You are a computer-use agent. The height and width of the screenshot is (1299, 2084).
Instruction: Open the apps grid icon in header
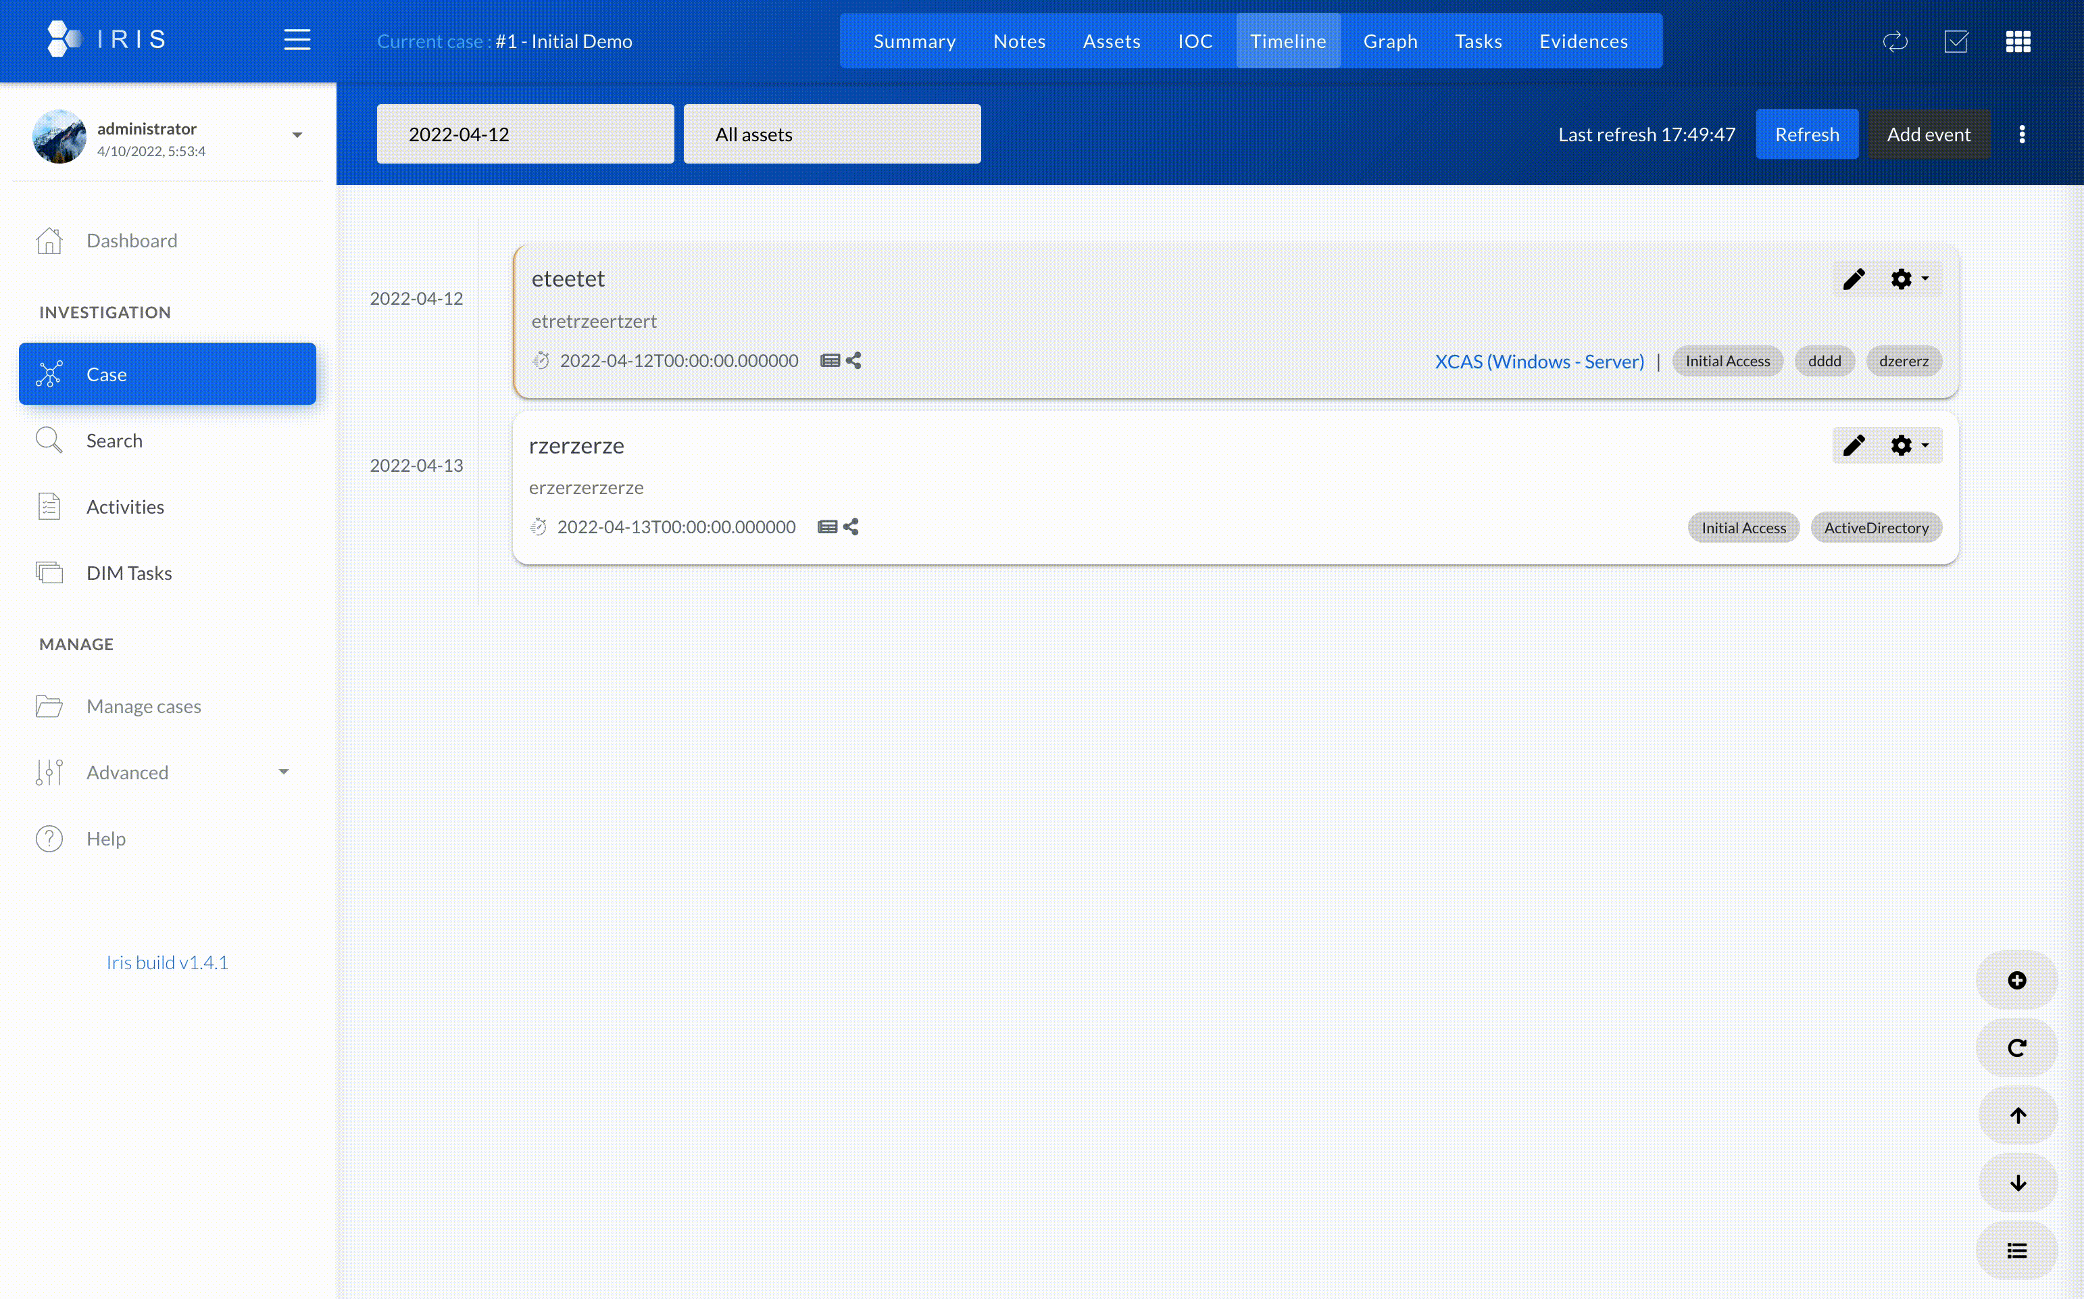2018,41
